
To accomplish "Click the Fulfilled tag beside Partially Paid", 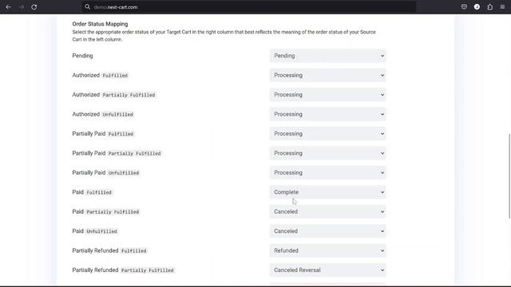I will 121,134.
